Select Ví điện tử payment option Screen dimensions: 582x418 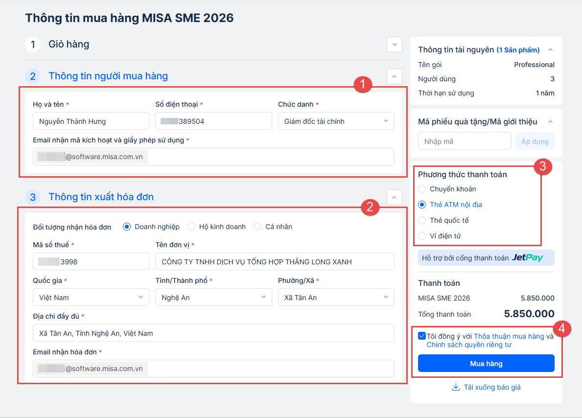[x=422, y=236]
